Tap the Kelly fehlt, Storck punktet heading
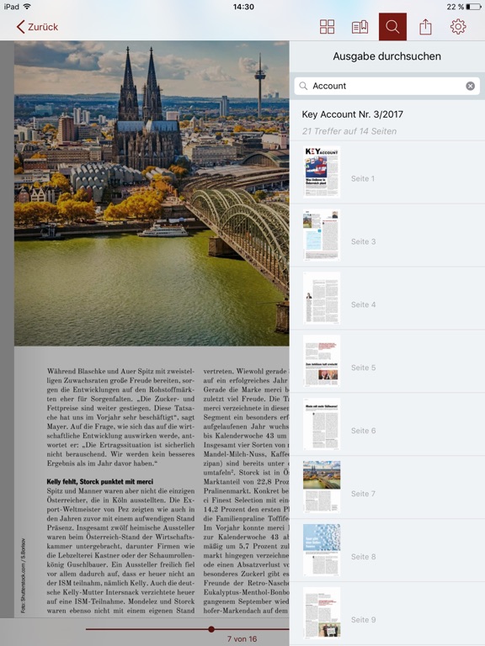Viewport: 485px width, 646px height. coord(100,482)
